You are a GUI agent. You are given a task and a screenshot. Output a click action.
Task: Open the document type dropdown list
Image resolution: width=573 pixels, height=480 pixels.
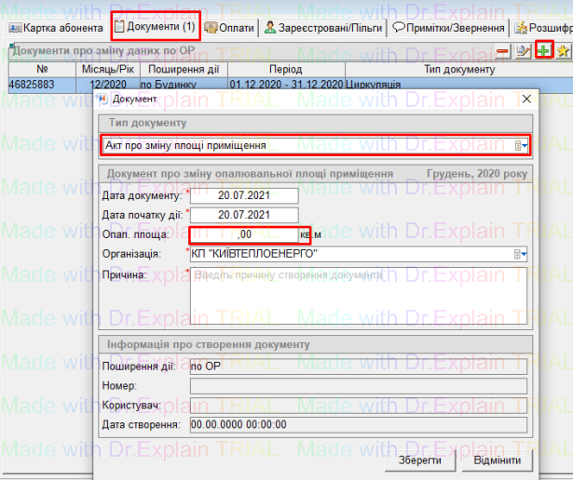[523, 146]
